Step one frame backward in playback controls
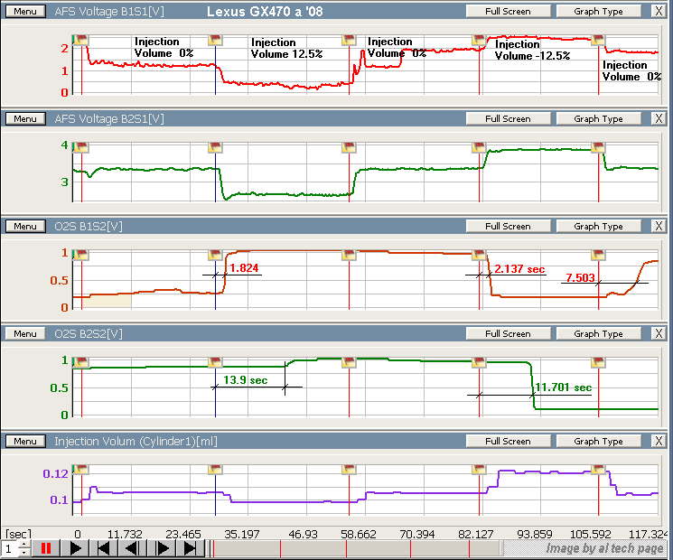673x560 pixels. (x=134, y=548)
